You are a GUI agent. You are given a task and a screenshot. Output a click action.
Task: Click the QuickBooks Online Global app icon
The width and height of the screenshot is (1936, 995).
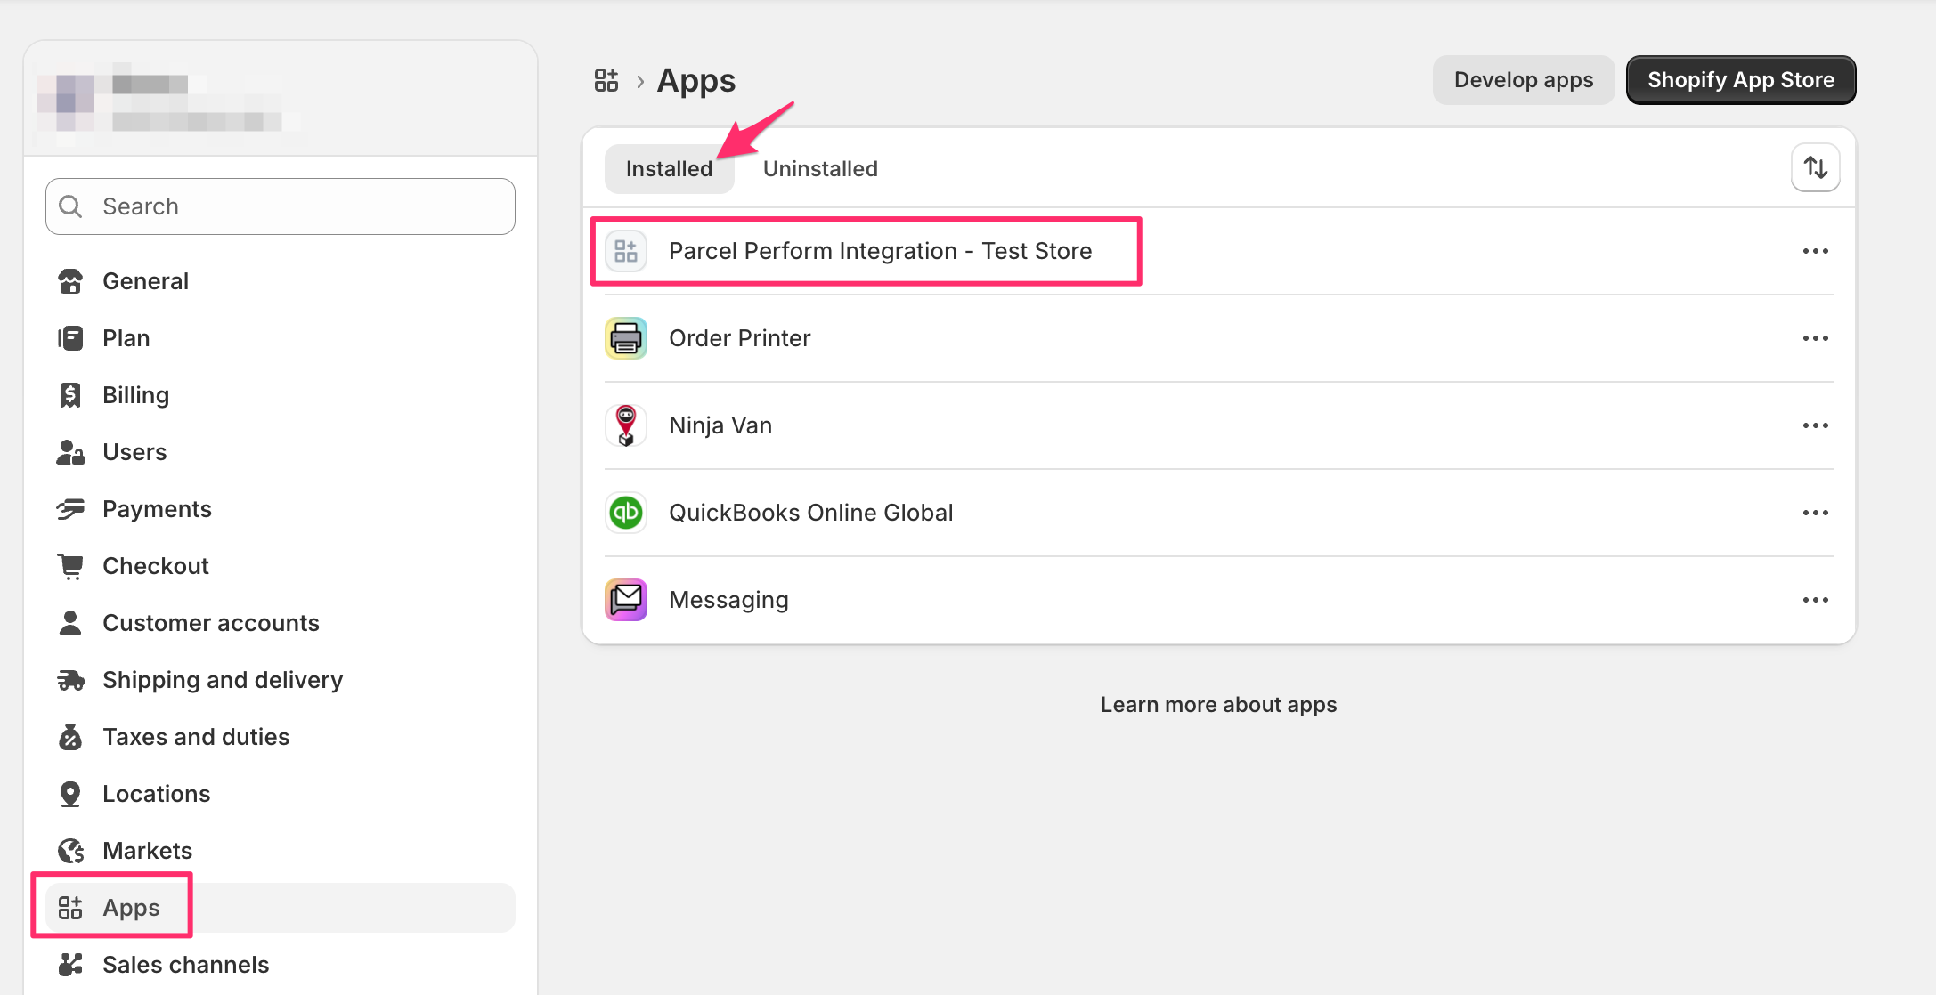[x=626, y=513]
